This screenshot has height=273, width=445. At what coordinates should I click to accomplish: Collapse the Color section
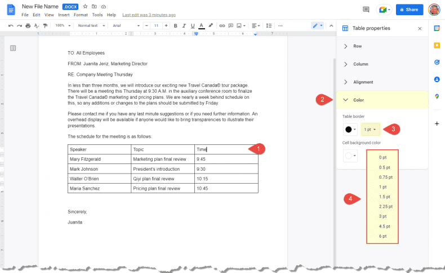coord(358,100)
